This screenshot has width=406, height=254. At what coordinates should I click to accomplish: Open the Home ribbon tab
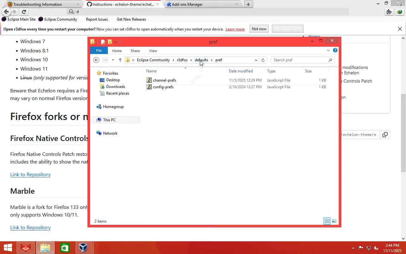pyautogui.click(x=117, y=51)
